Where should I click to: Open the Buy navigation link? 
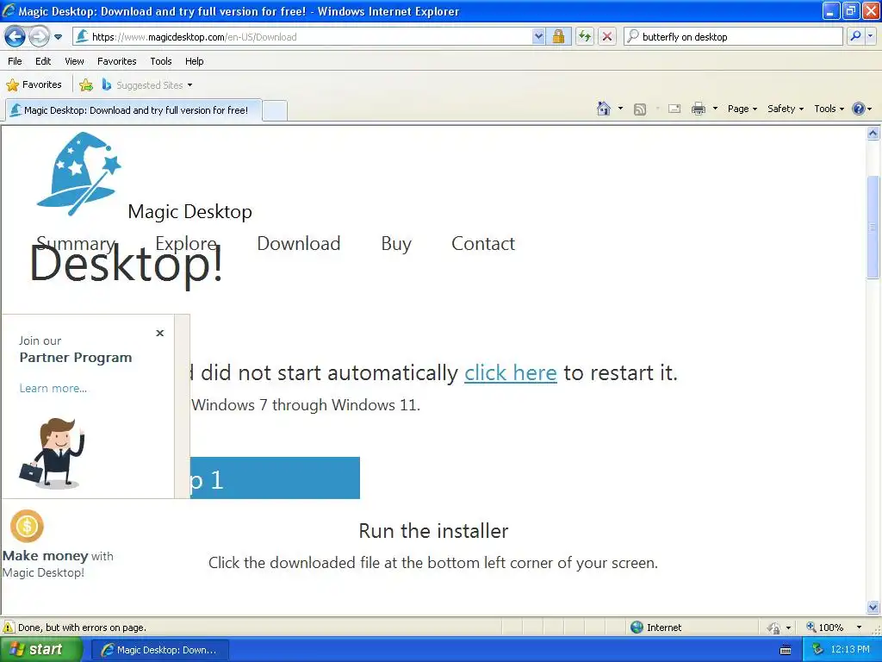(396, 244)
